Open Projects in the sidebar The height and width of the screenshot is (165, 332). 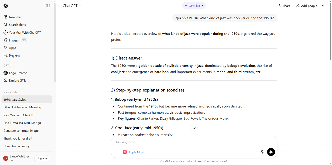point(14,56)
